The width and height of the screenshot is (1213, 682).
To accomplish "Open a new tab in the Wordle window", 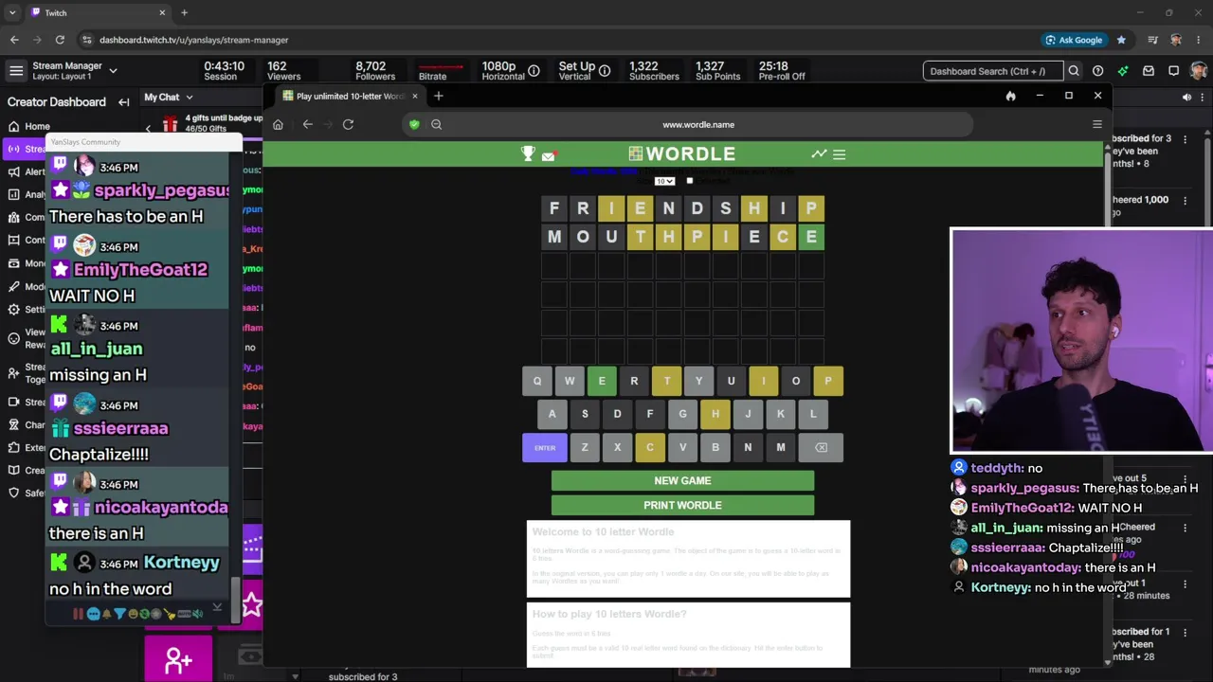I will [x=438, y=96].
